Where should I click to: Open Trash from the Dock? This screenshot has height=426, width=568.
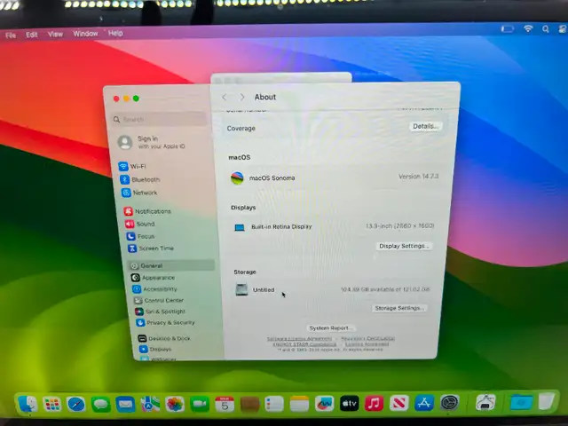(x=546, y=401)
